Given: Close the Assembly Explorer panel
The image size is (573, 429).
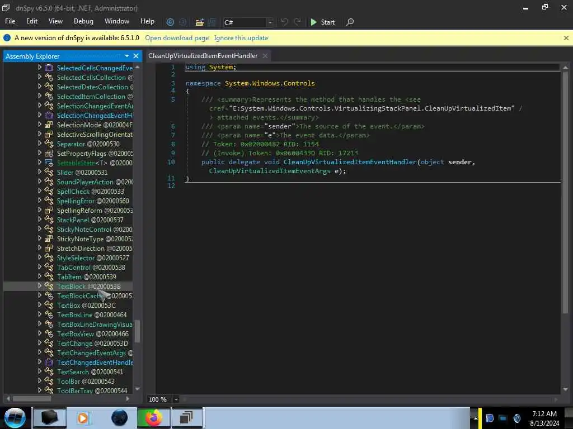Looking at the screenshot, I should coord(136,56).
